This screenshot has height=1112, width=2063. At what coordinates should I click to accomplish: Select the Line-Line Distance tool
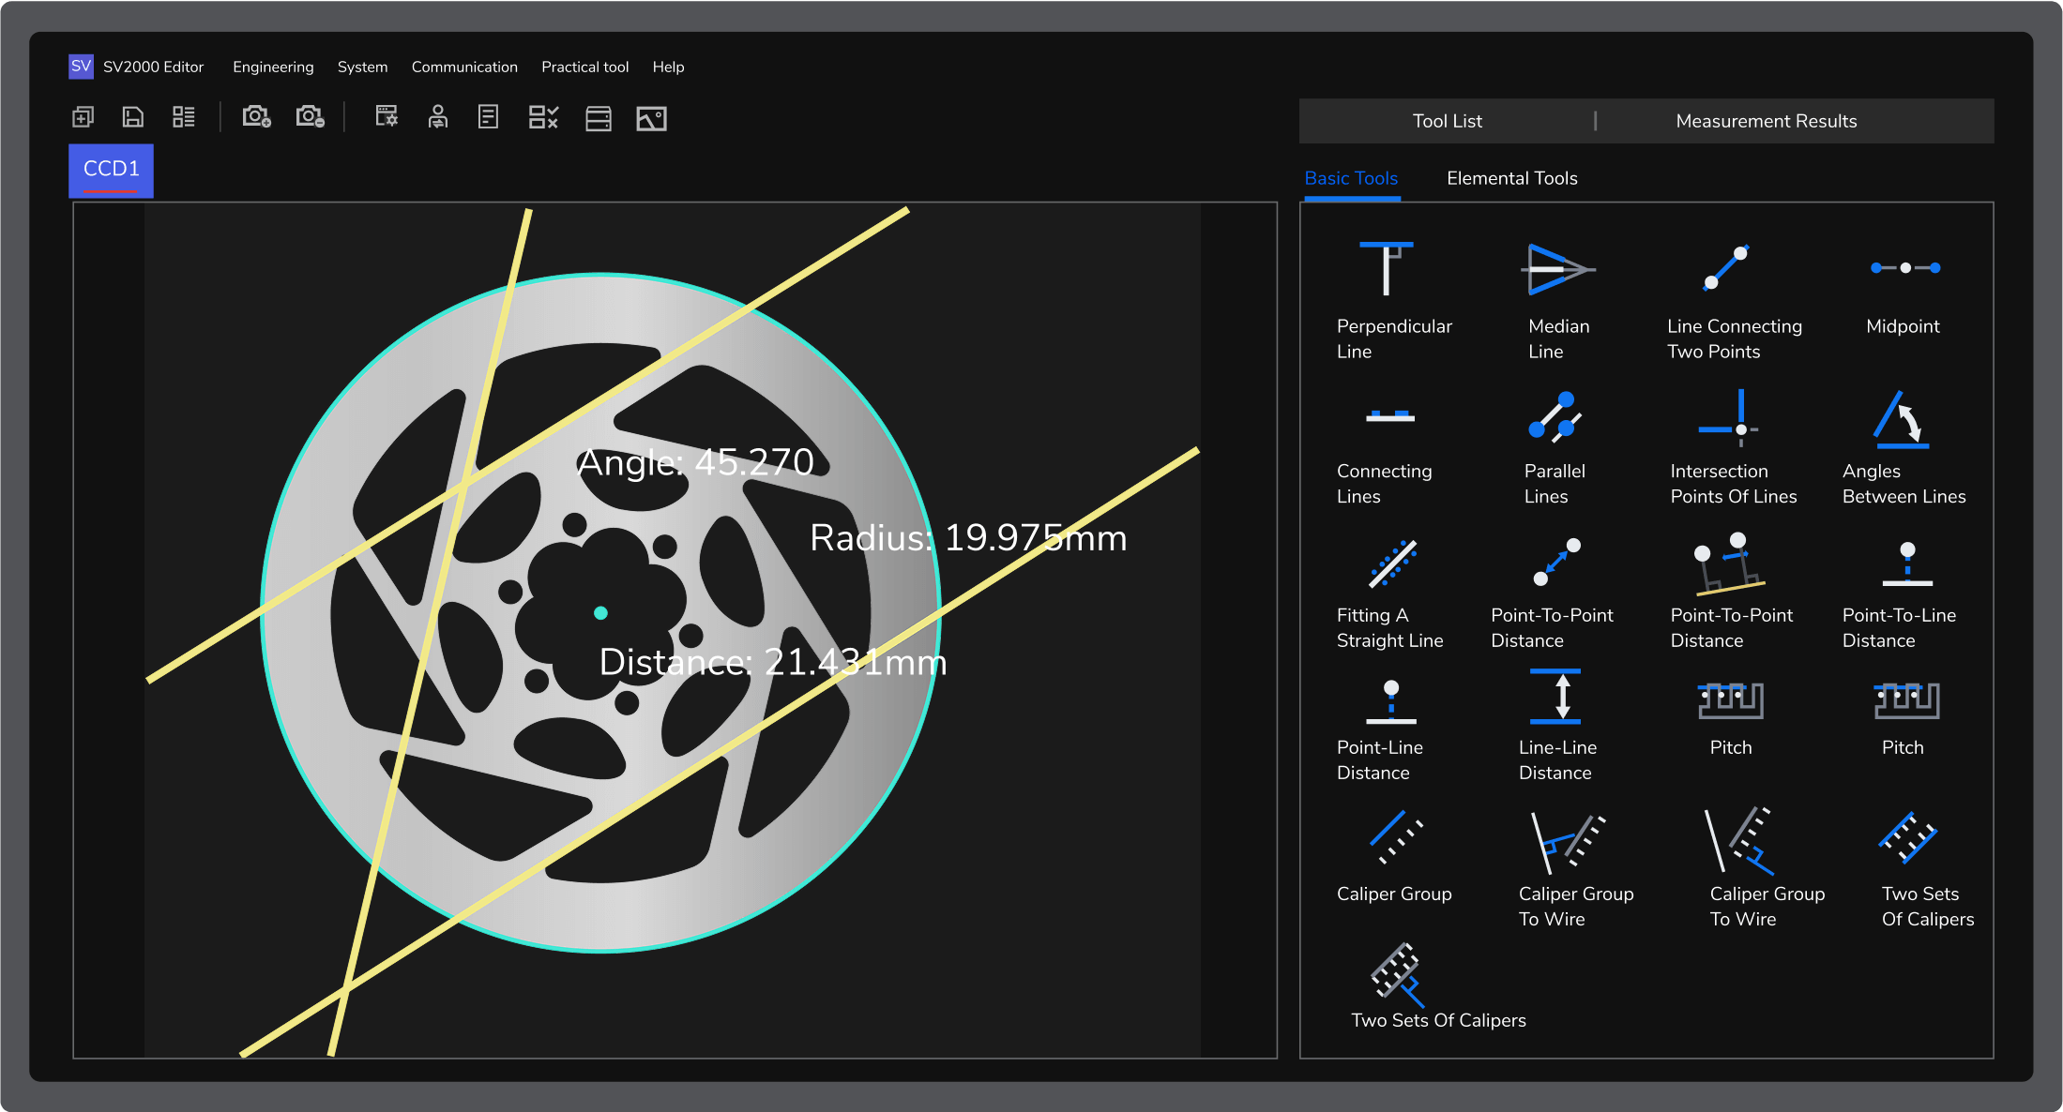(x=1555, y=698)
